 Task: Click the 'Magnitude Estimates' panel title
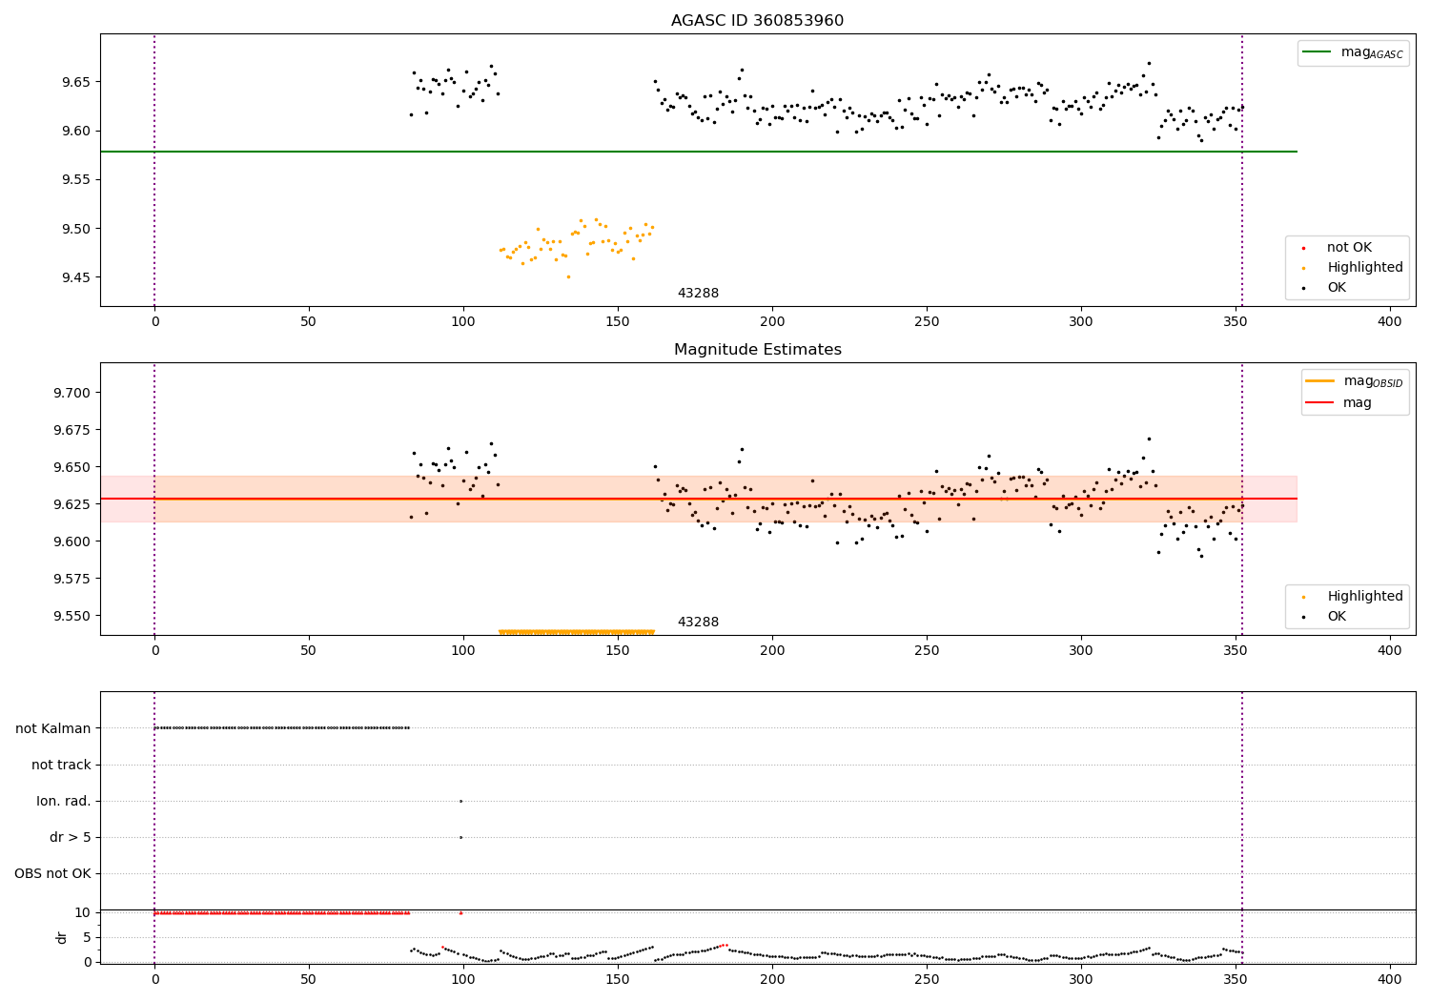[x=757, y=350]
